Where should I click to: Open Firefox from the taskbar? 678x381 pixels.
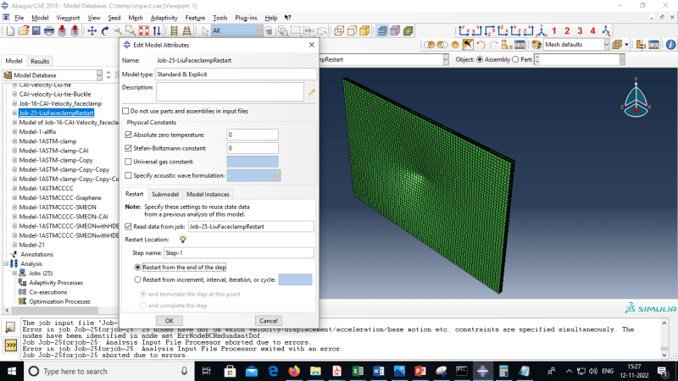tap(294, 371)
